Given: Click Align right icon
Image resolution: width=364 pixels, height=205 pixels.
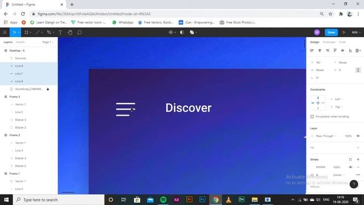Looking at the screenshot, I should [x=328, y=51].
